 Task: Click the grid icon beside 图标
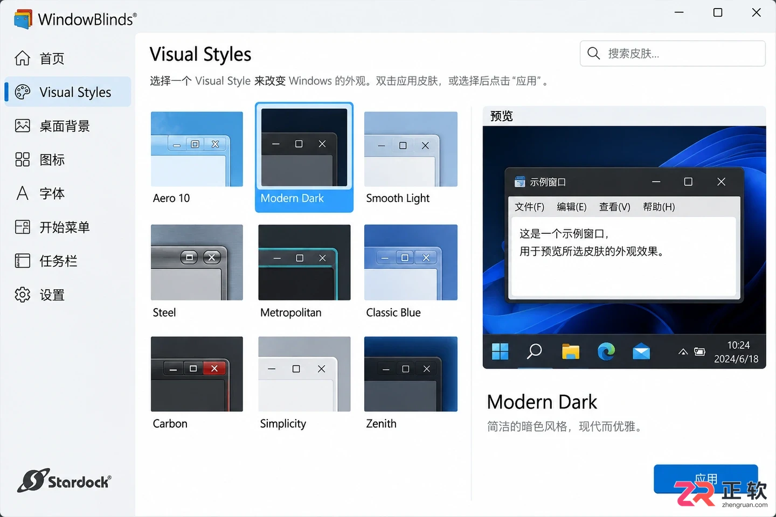(23, 159)
